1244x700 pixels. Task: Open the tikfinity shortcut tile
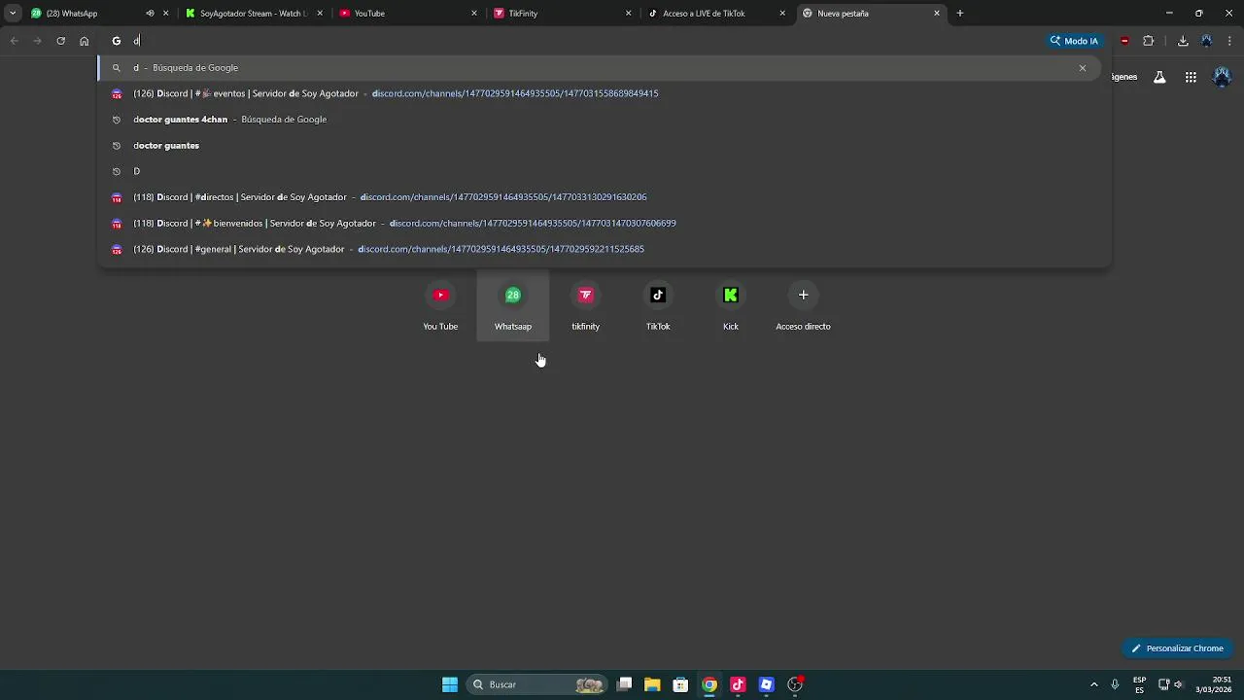585,305
